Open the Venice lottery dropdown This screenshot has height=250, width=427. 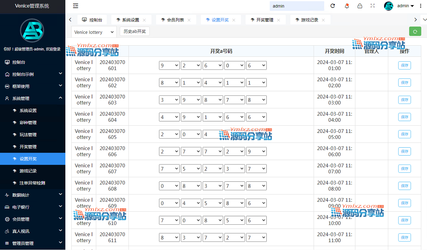(x=94, y=32)
